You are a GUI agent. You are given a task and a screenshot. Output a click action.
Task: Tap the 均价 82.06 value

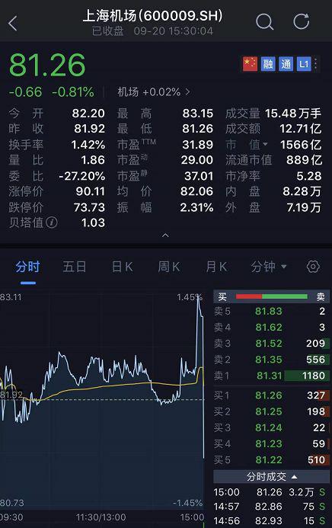click(196, 191)
